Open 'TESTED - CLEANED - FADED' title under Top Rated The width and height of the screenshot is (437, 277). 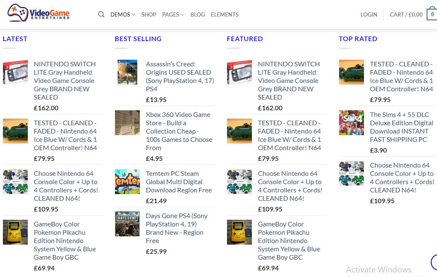pos(402,77)
